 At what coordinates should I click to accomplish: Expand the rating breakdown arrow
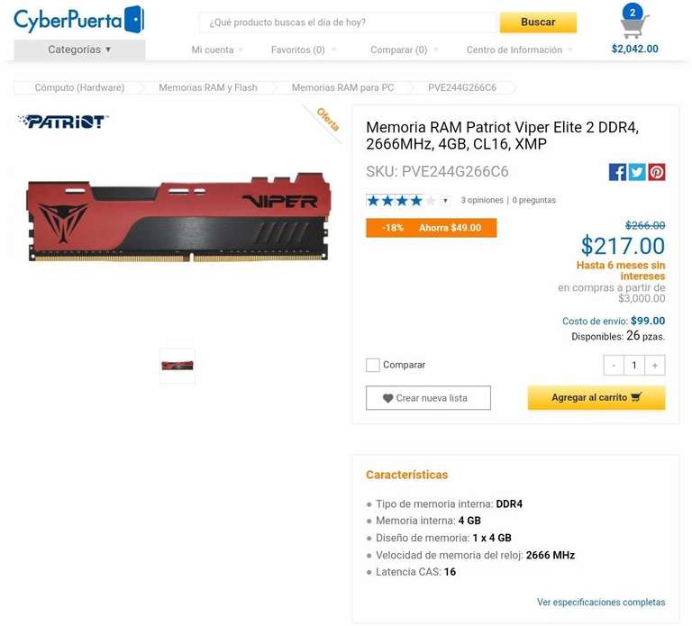(x=445, y=201)
